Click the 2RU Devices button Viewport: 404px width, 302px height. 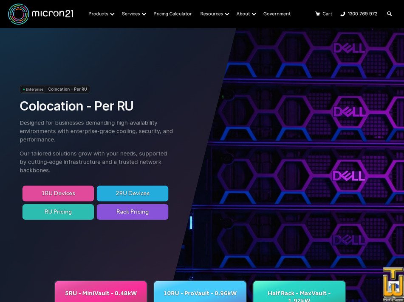(133, 193)
